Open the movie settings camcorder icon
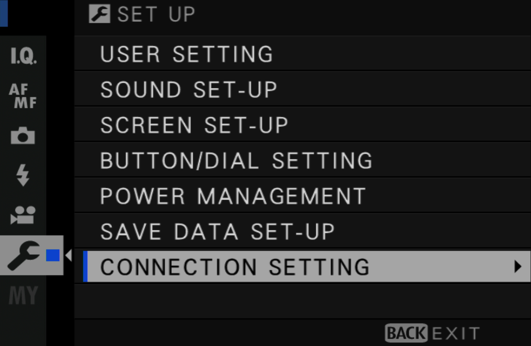Image resolution: width=531 pixels, height=346 pixels. click(23, 215)
